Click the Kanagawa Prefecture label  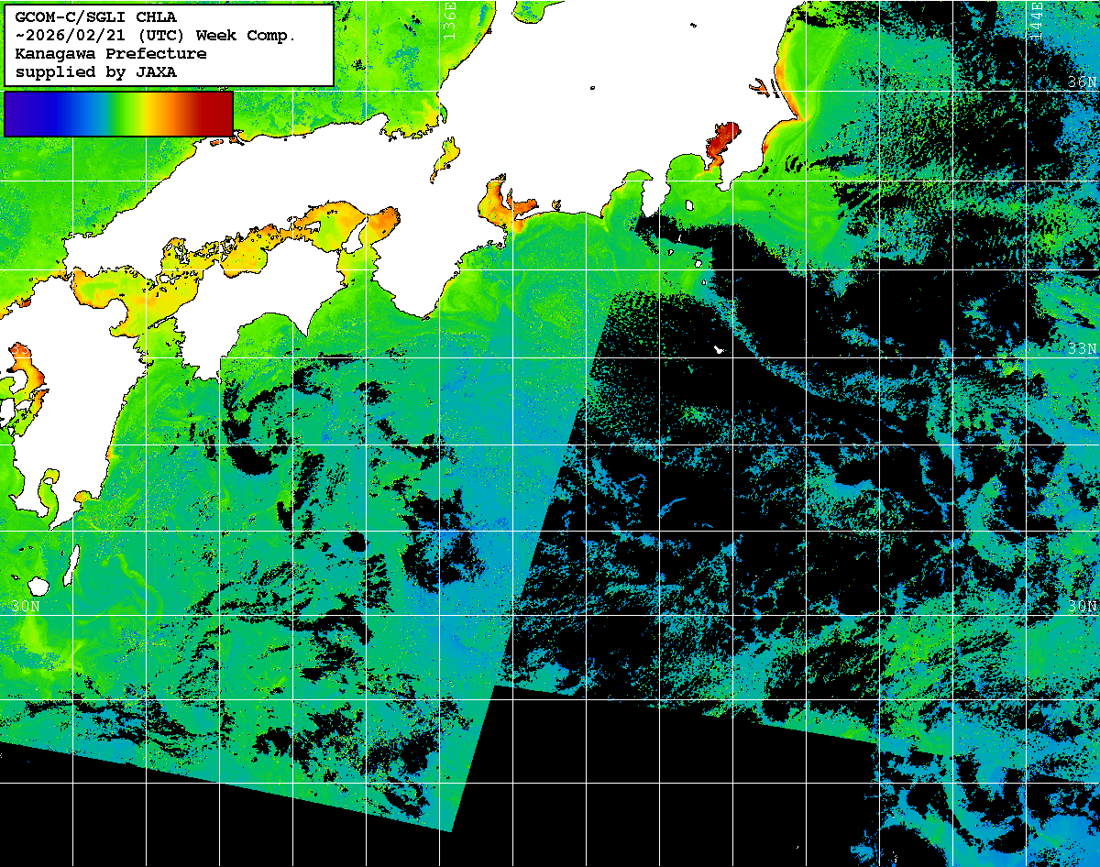click(x=110, y=53)
